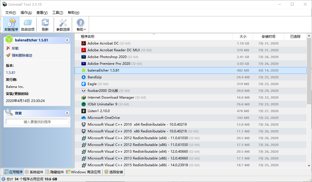Viewport: 312px width, 182px height.
Task: Click the balenaEtcher icon in list
Action: [x=84, y=70]
